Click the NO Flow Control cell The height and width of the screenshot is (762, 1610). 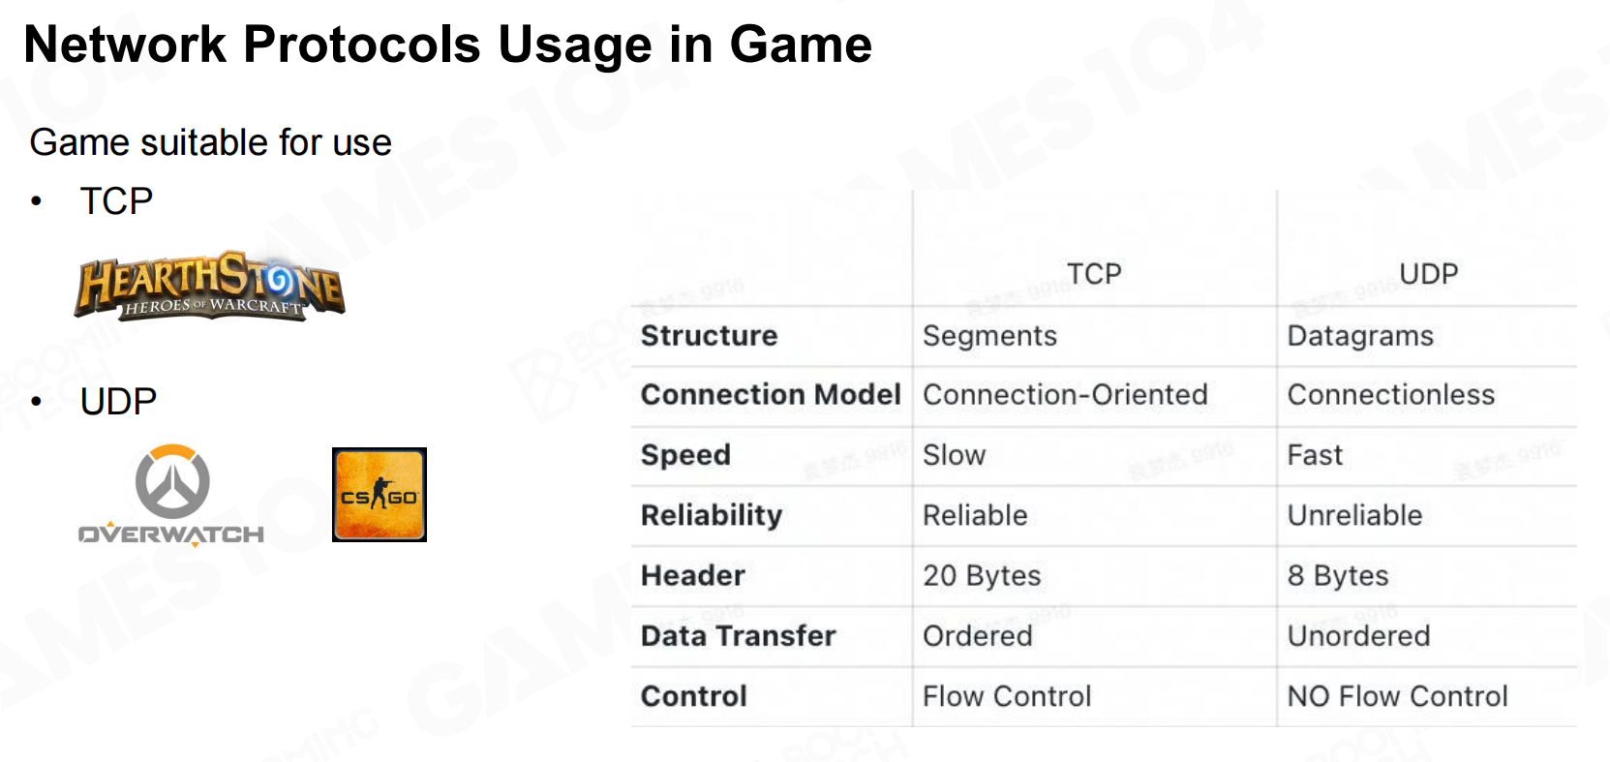1397,696
